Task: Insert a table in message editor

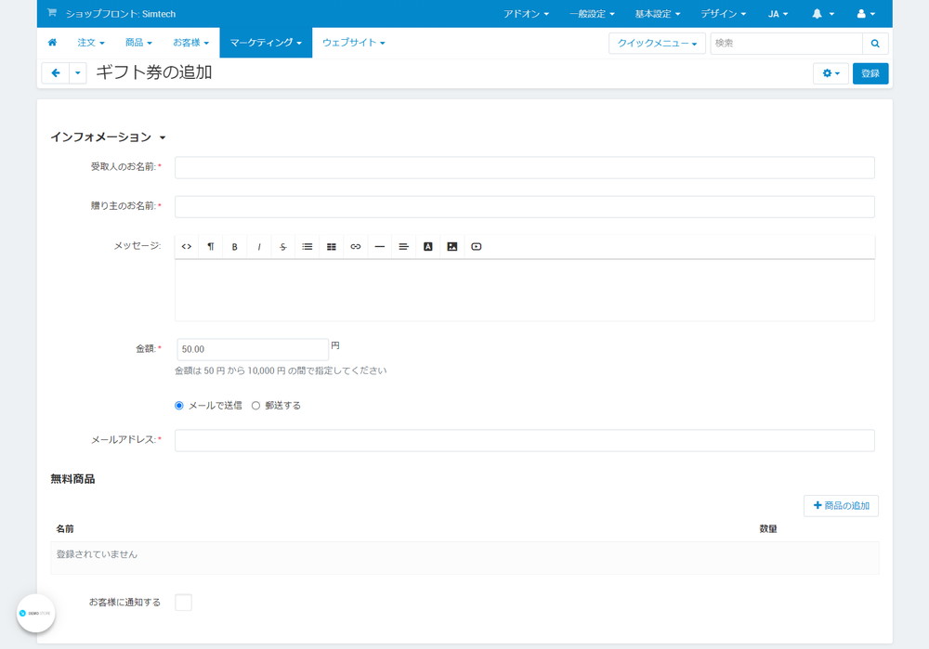Action: click(x=332, y=247)
